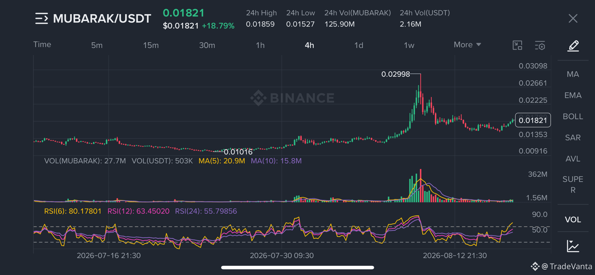Tap the 24h High value 0.01859
The width and height of the screenshot is (595, 275).
(260, 24)
